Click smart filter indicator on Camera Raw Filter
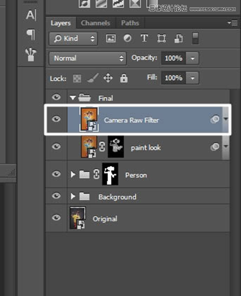This screenshot has height=296, width=241. 215,119
